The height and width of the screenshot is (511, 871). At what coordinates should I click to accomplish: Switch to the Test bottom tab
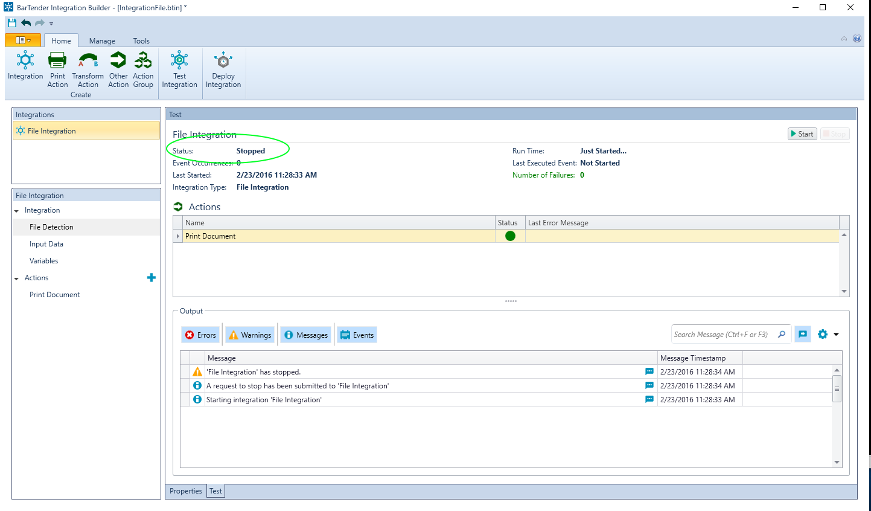pos(215,491)
